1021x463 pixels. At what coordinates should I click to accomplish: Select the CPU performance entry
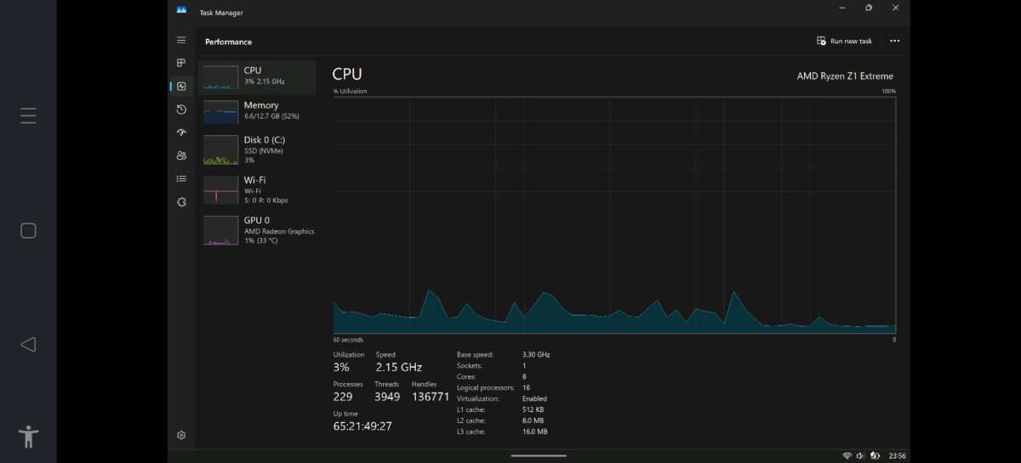pos(257,76)
